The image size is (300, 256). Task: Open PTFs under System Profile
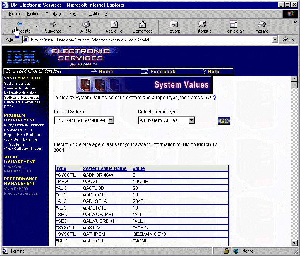coord(9,107)
